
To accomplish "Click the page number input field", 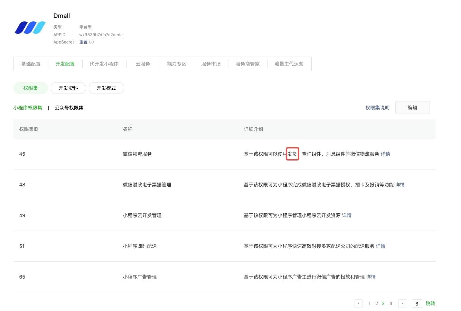I will pos(417,303).
